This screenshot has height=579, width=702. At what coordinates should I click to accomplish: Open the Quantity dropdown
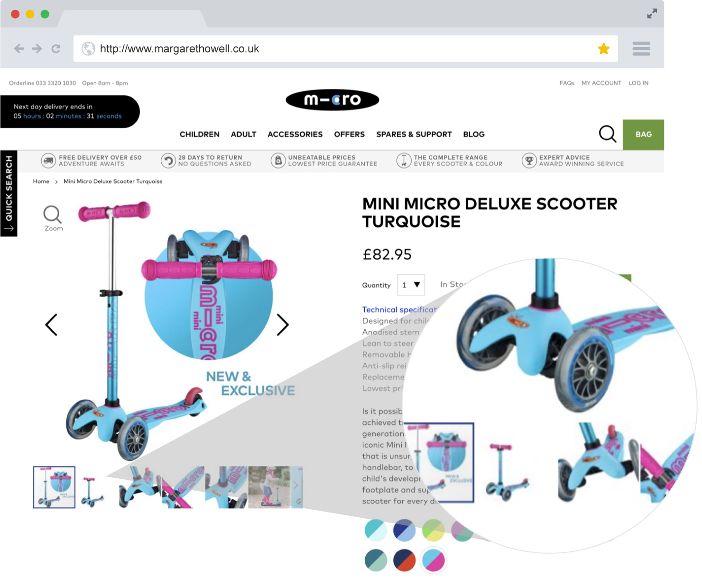click(411, 285)
